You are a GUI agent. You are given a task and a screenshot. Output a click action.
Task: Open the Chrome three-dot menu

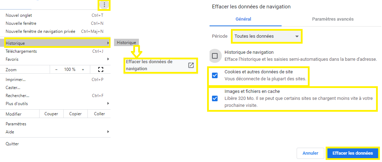104,5
